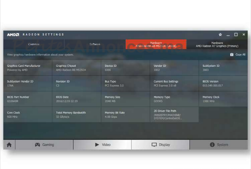Click the Copy All label
251x169 pixels.
(x=240, y=54)
